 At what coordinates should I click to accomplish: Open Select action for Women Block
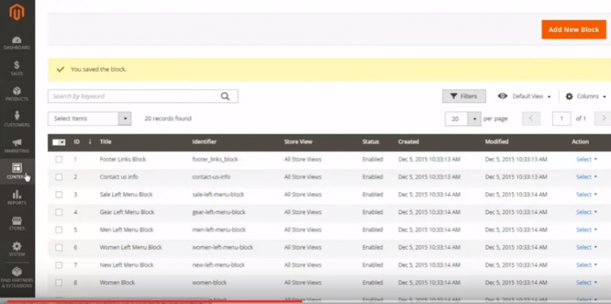point(586,283)
